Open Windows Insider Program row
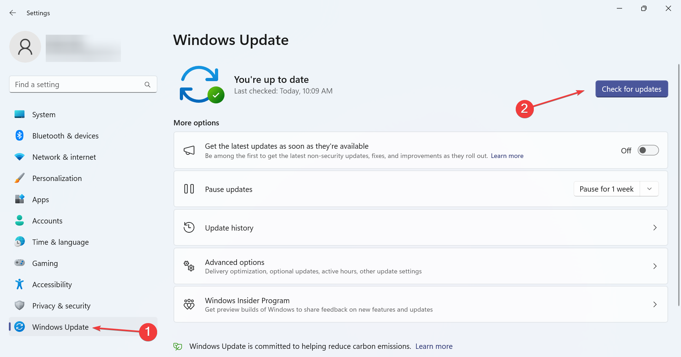This screenshot has height=357, width=681. [x=421, y=304]
